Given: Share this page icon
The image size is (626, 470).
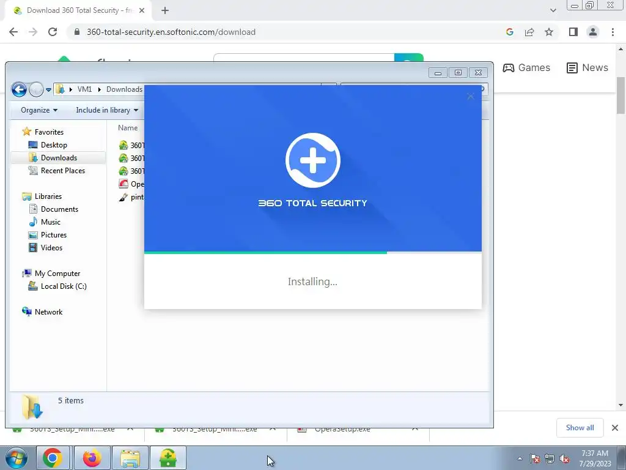Looking at the screenshot, I should [529, 32].
